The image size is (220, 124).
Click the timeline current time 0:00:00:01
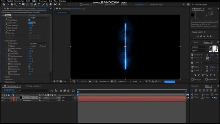pos(9,90)
